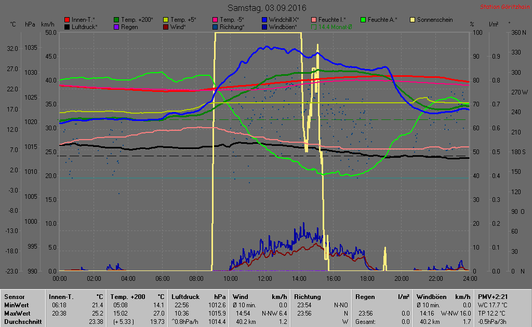This screenshot has height=327, width=532.
Task: Click the PMV+2:21 header
Action: click(x=493, y=297)
